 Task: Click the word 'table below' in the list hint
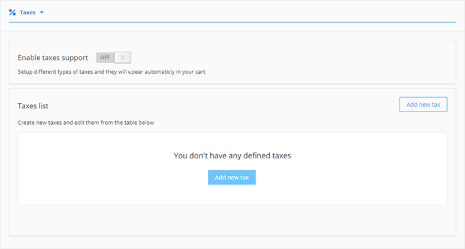140,123
